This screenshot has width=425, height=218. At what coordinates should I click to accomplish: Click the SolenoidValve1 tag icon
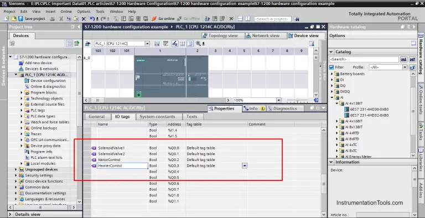coord(94,148)
